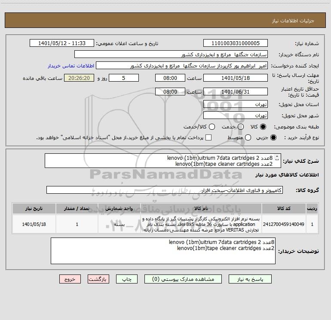Screen dimensions: 331x320
Task: Select the کالا radio button
Action: point(263,127)
